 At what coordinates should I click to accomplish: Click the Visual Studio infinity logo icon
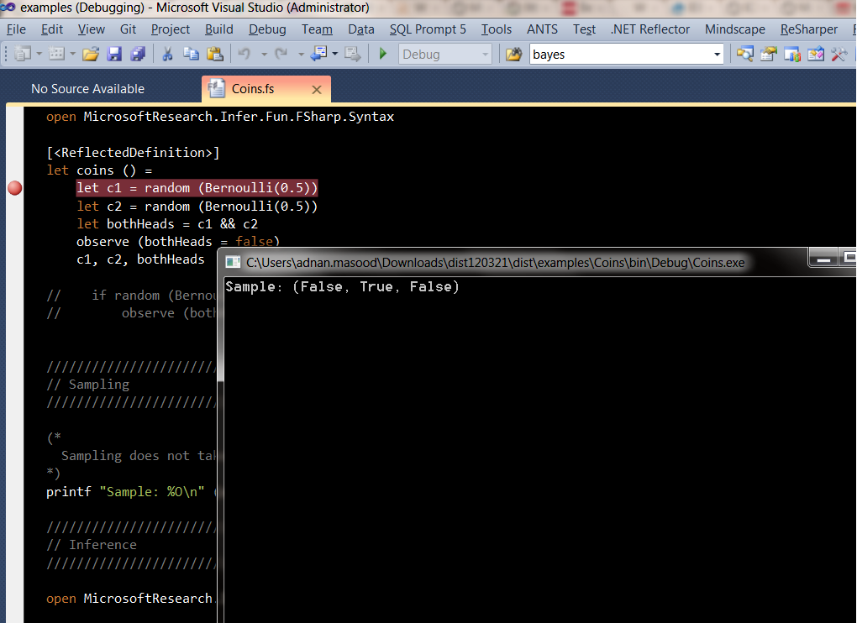coord(8,7)
